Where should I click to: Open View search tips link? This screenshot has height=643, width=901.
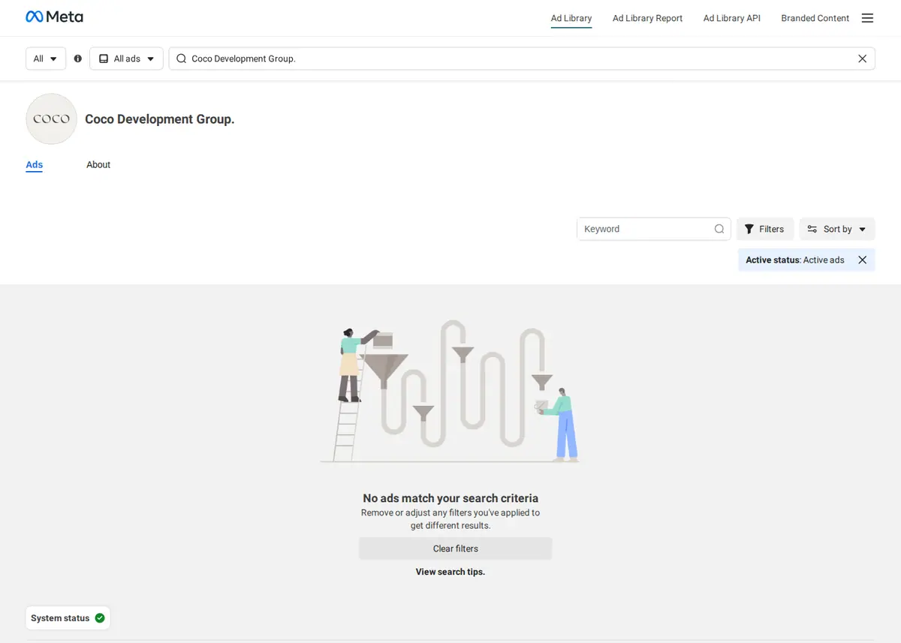450,572
